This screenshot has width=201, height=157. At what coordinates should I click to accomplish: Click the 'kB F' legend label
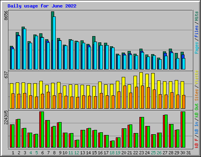click(x=196, y=143)
